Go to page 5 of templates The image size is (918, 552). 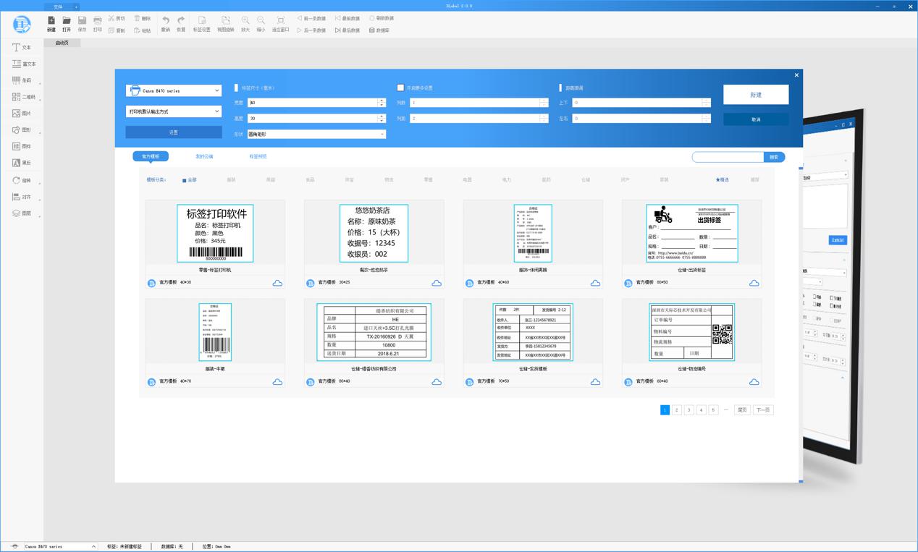[713, 410]
